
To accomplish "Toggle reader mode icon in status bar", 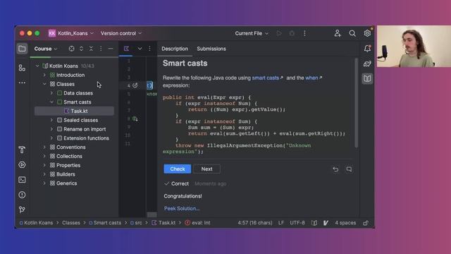I will coord(314,223).
